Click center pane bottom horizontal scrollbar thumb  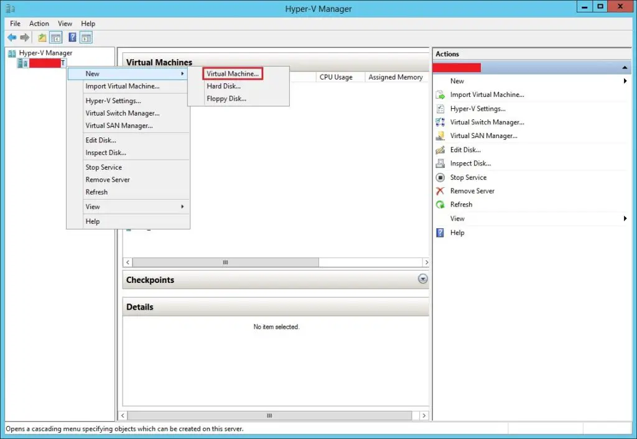270,415
